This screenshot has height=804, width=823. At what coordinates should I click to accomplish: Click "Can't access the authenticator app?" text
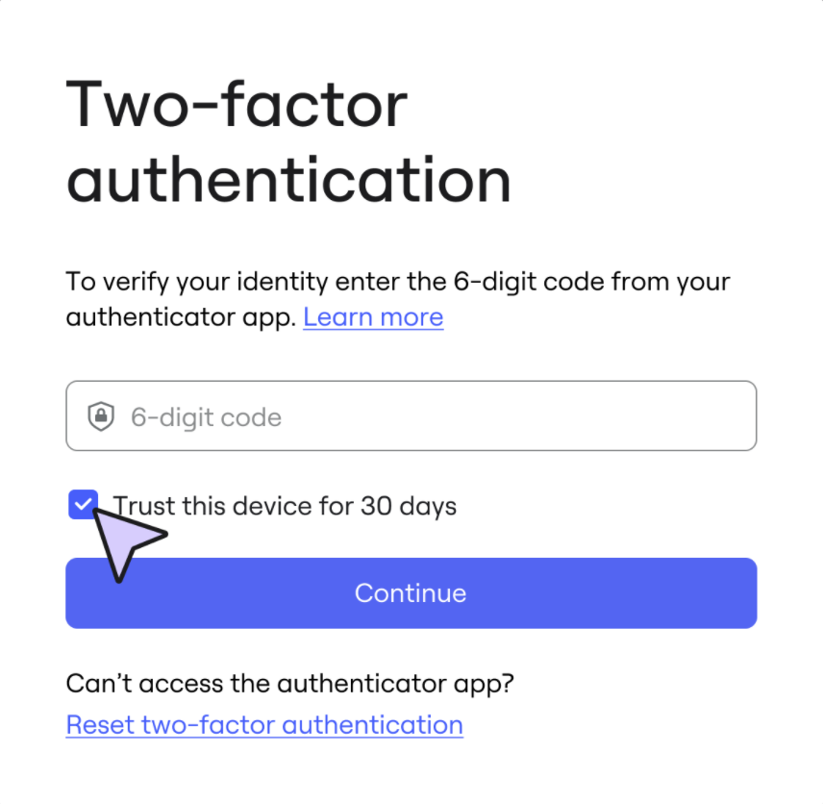pos(290,684)
